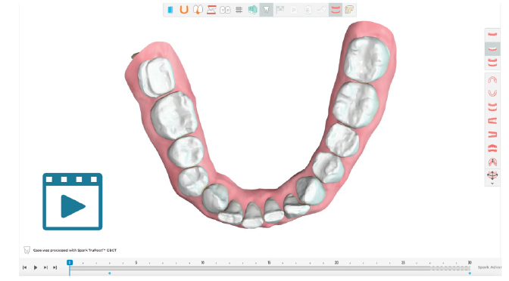Click the blue timeline playhead slider handle

click(70, 263)
